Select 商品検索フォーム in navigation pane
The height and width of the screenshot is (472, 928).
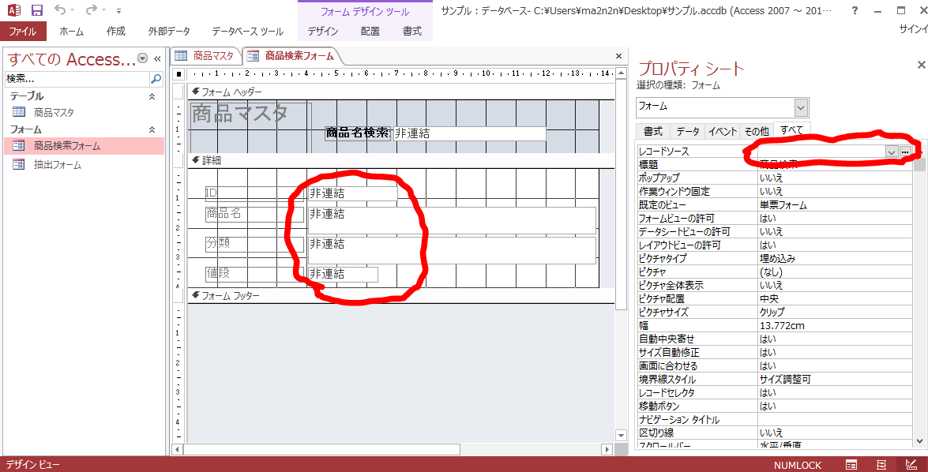point(84,145)
